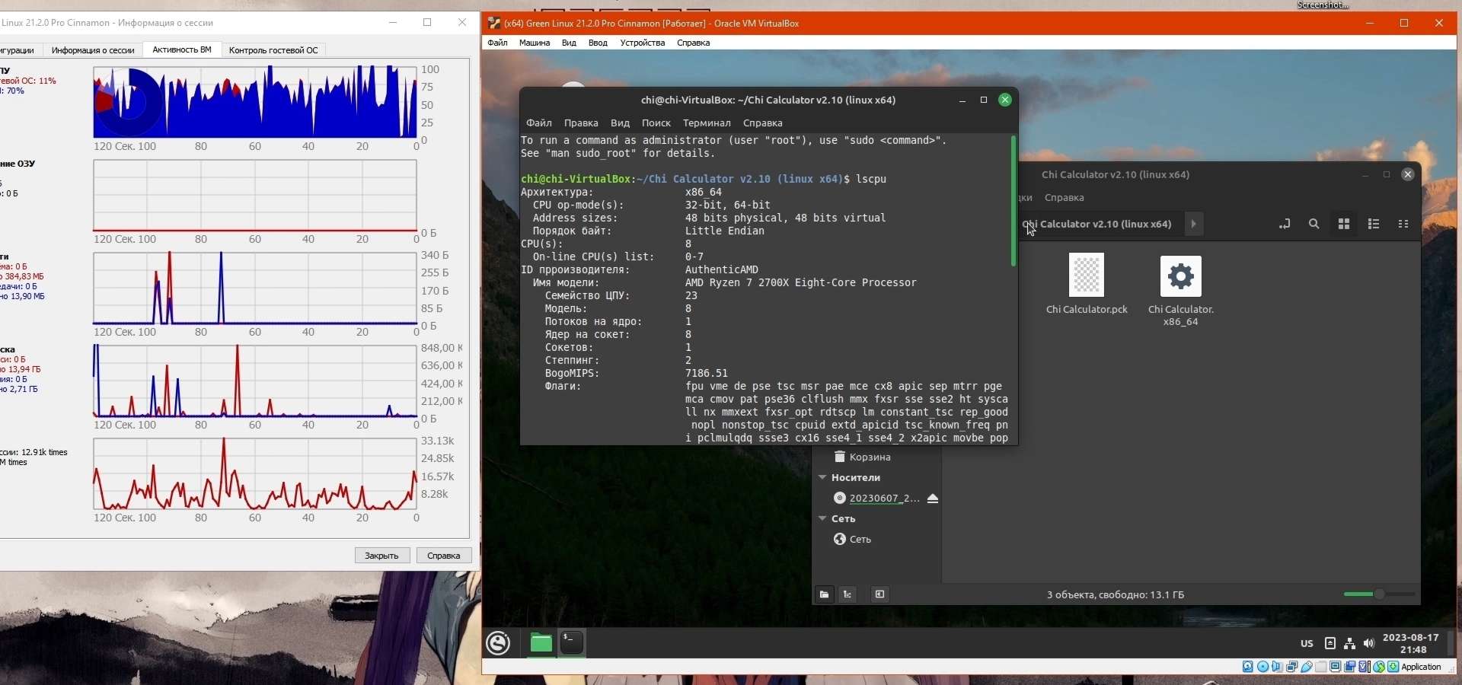The width and height of the screenshot is (1462, 685).
Task: Open the Терминал menu in terminal
Action: tap(706, 123)
